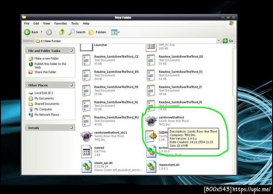The width and height of the screenshot is (273, 194).
Task: Select Readme_SaintsRowTheThird_NL file icon
Action: (86, 105)
